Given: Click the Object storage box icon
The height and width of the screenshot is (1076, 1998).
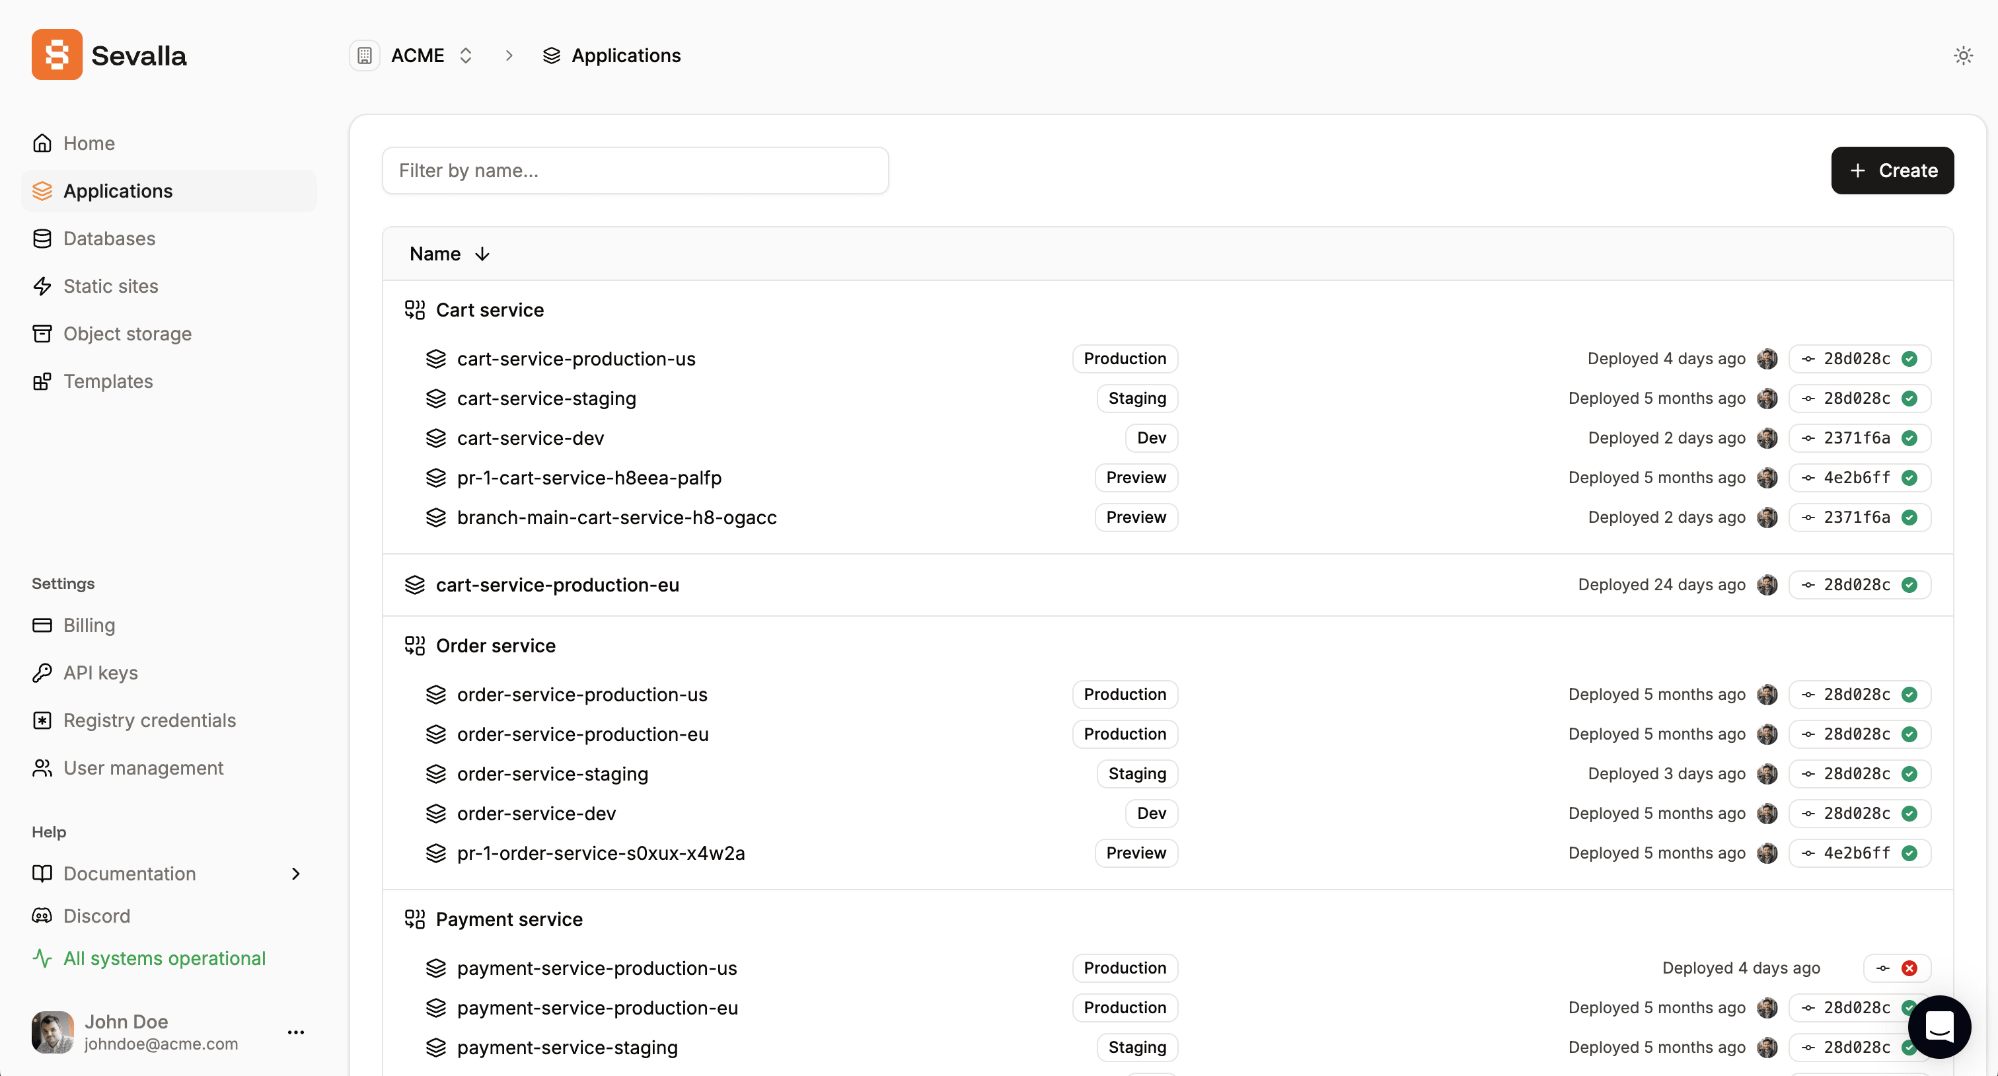Looking at the screenshot, I should 43,333.
